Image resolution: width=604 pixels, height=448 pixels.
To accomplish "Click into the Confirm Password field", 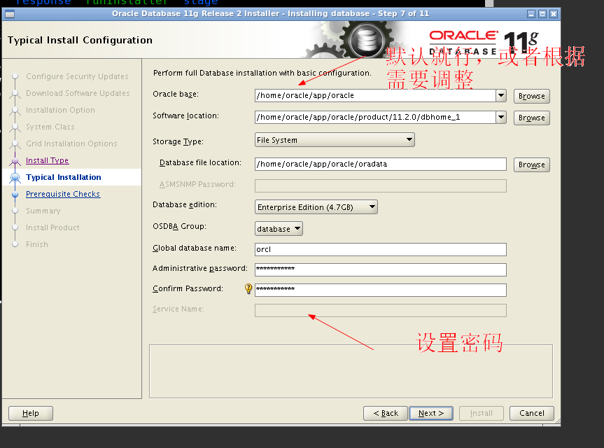I will pyautogui.click(x=381, y=290).
